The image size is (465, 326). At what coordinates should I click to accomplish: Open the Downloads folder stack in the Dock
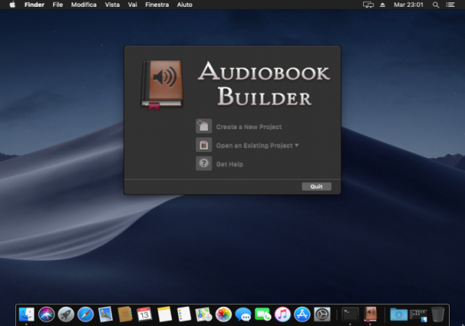[398, 314]
